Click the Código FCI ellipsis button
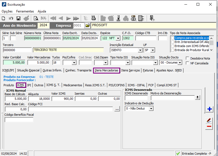The height and width of the screenshot is (156, 218). (117, 109)
